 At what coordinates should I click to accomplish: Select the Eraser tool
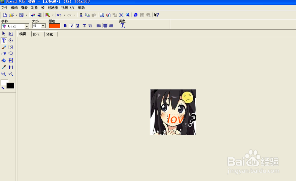[x=4, y=54]
